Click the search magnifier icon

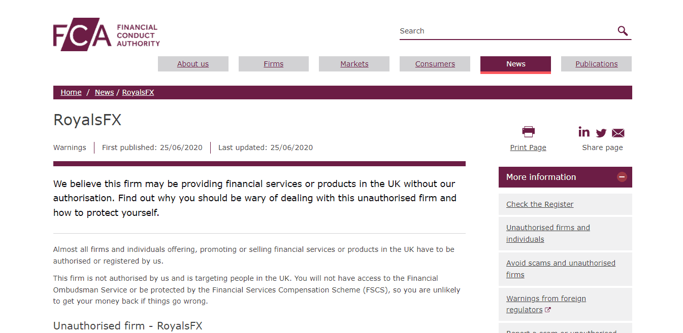click(623, 31)
